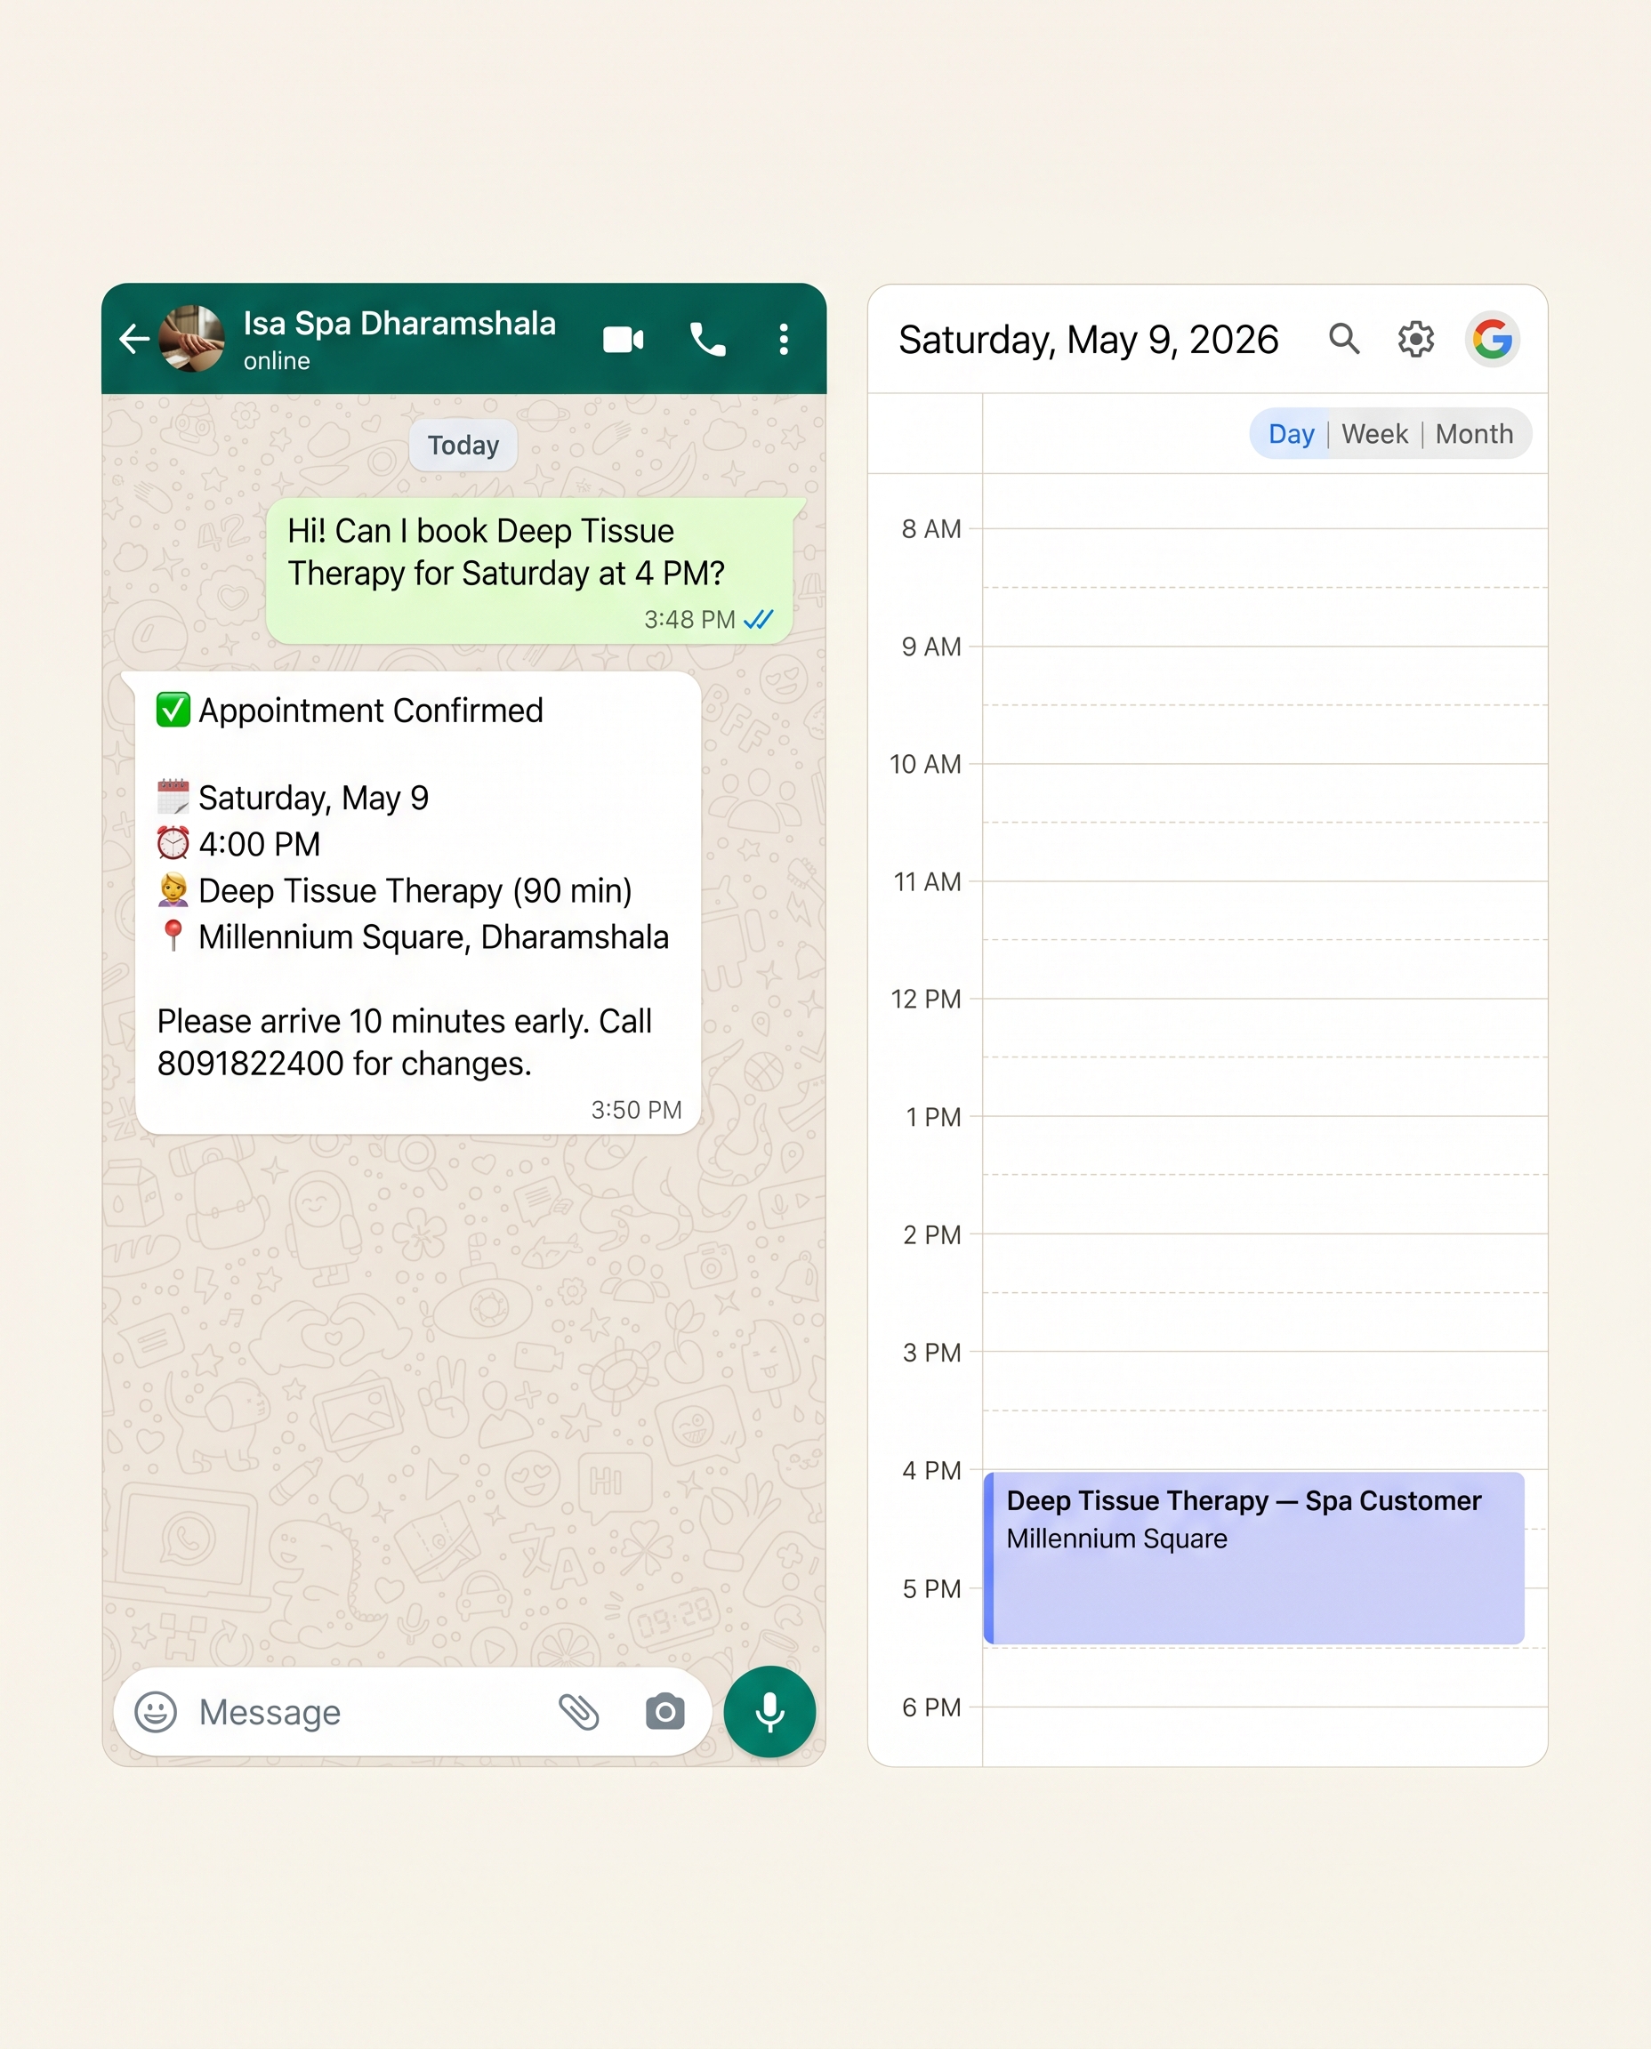Start a video call with Isa Spa

pos(623,340)
